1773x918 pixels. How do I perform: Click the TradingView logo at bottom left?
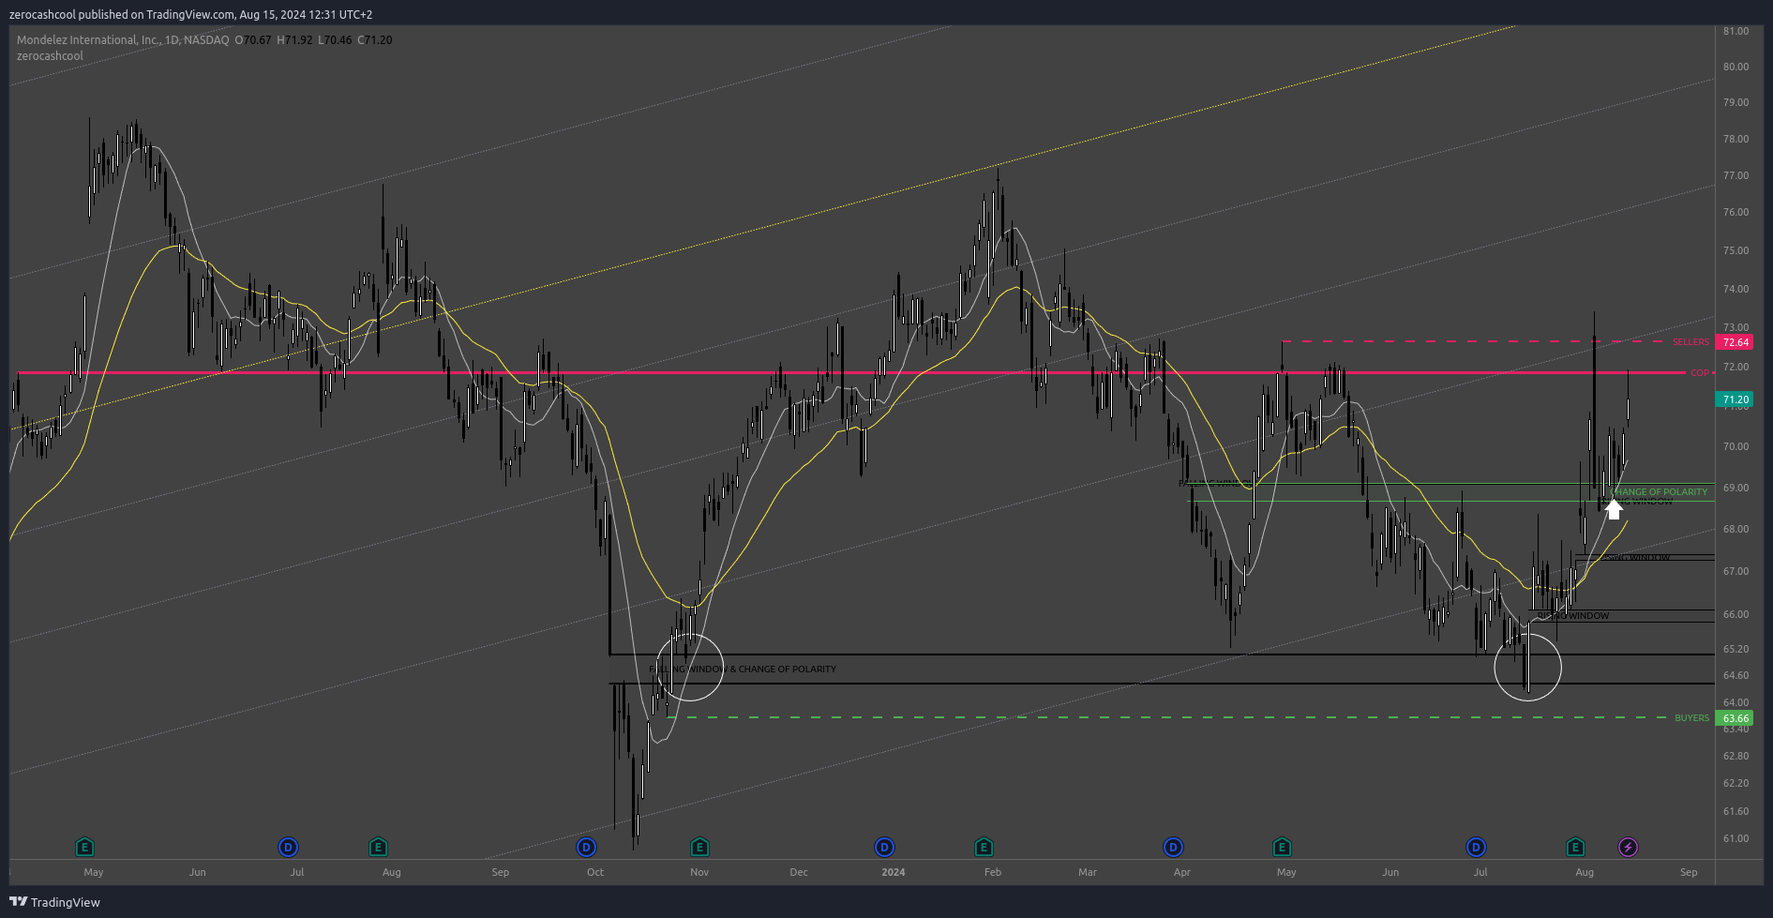tap(54, 902)
